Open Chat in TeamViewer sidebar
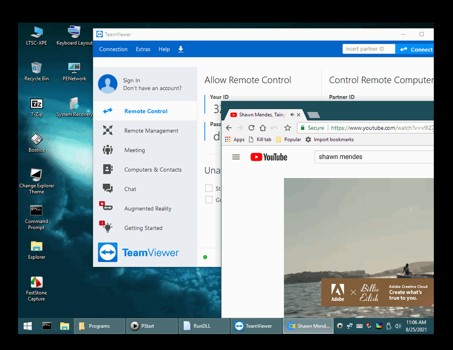 [145, 189]
